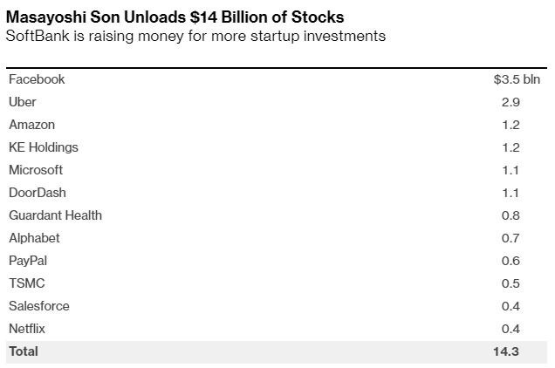Image resolution: width=555 pixels, height=368 pixels.
Task: Click the 0.8 value for Guardant Health
Action: click(x=511, y=215)
